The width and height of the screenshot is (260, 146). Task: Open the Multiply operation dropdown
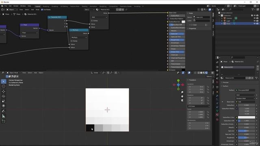pyautogui.click(x=79, y=38)
